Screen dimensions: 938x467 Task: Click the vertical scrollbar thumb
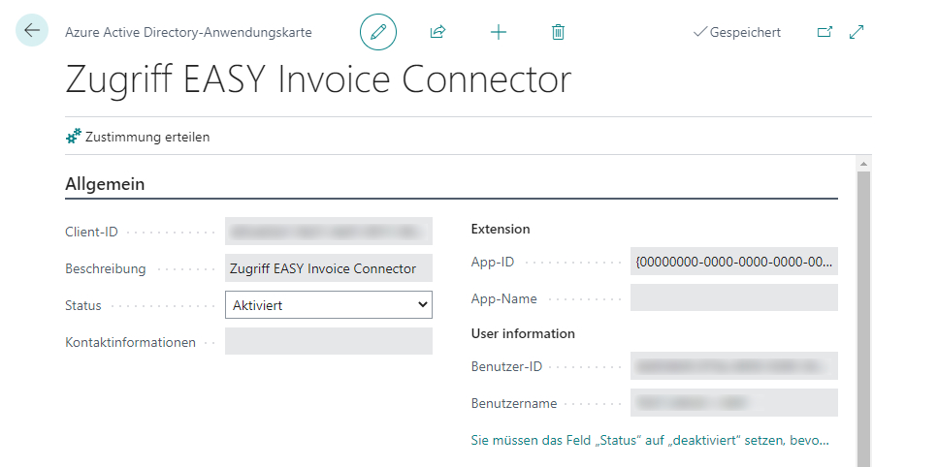click(863, 319)
